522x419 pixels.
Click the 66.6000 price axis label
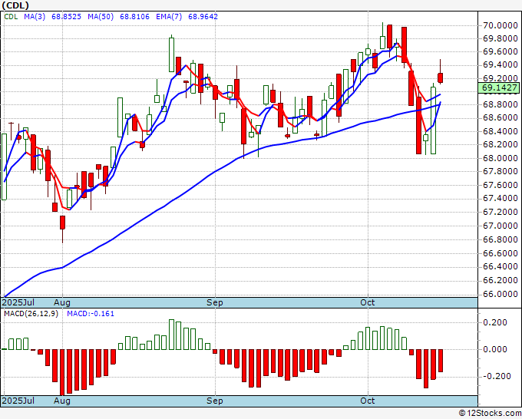(501, 253)
